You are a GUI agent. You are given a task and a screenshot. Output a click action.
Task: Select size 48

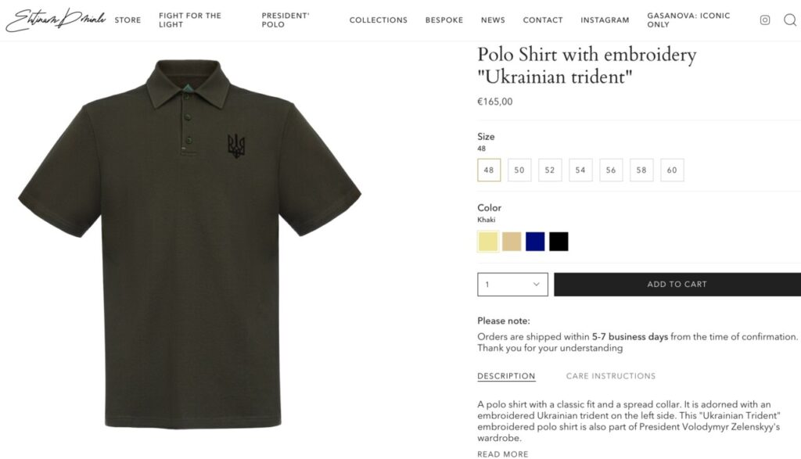[489, 170]
